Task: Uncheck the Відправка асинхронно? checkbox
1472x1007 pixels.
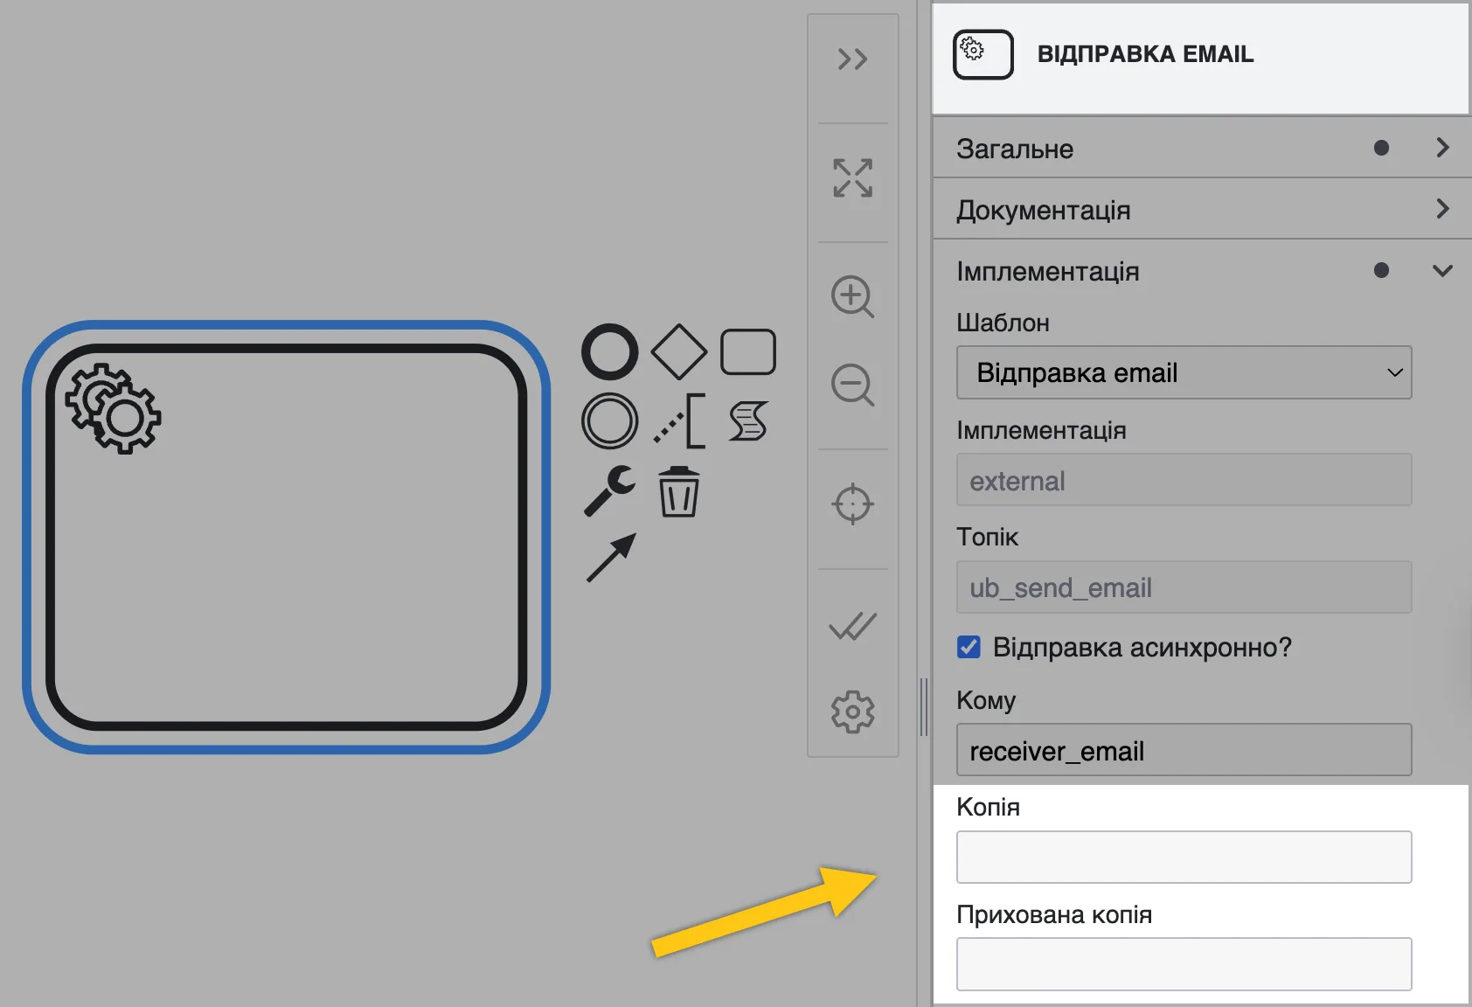Action: point(969,647)
